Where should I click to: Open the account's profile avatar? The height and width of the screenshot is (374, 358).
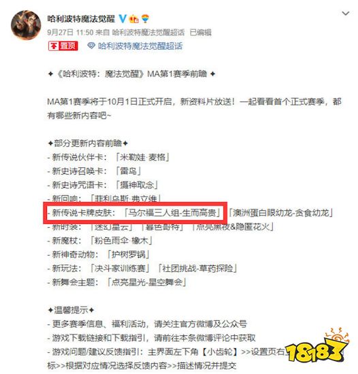click(x=26, y=25)
